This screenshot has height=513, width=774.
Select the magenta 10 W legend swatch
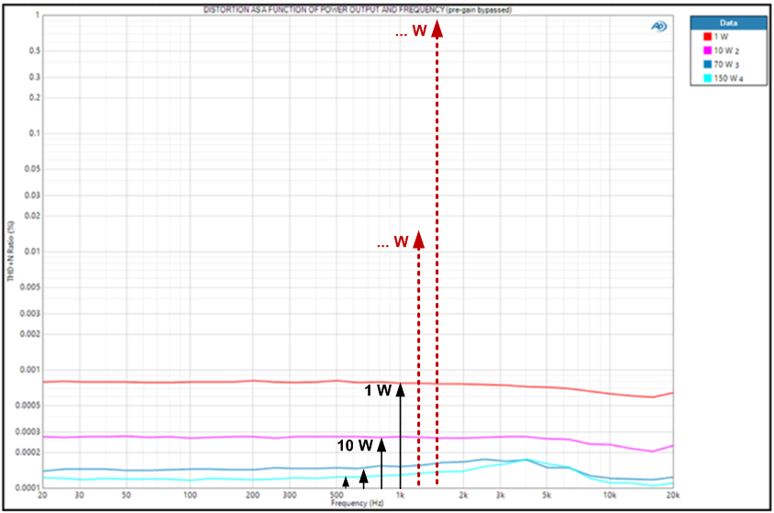click(x=707, y=50)
